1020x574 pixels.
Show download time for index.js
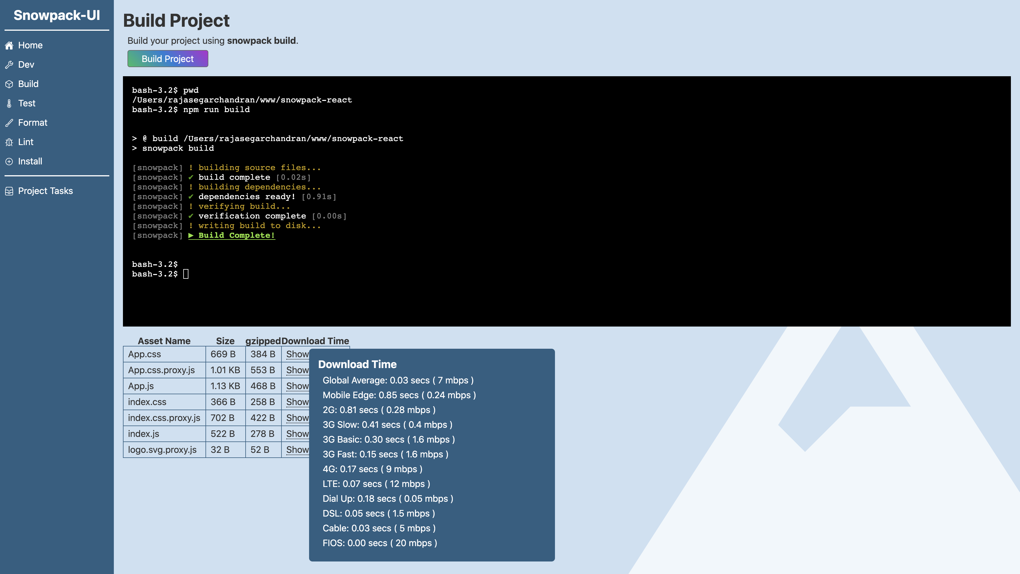click(297, 434)
